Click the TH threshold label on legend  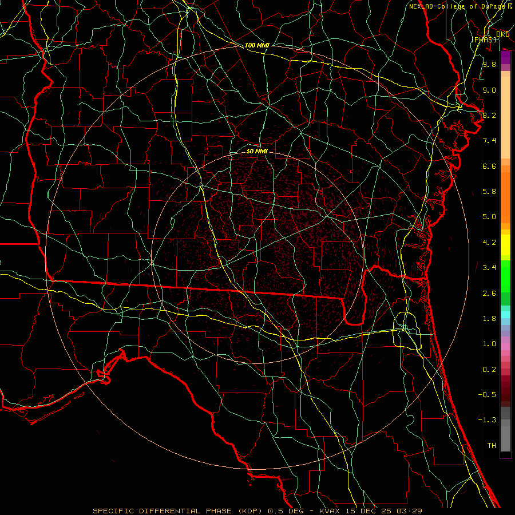click(x=491, y=445)
